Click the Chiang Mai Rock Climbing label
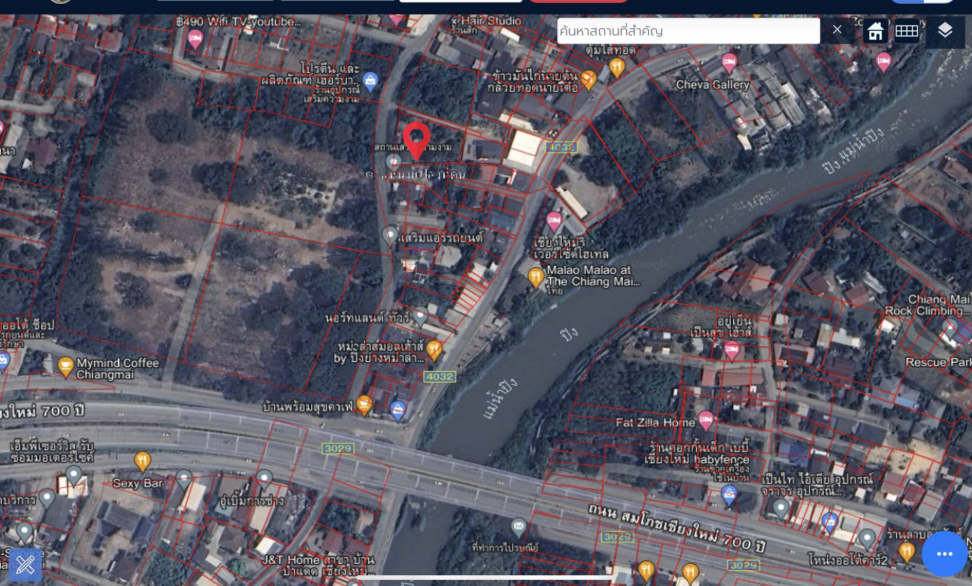Viewport: 972px width, 586px height. pyautogui.click(x=928, y=305)
